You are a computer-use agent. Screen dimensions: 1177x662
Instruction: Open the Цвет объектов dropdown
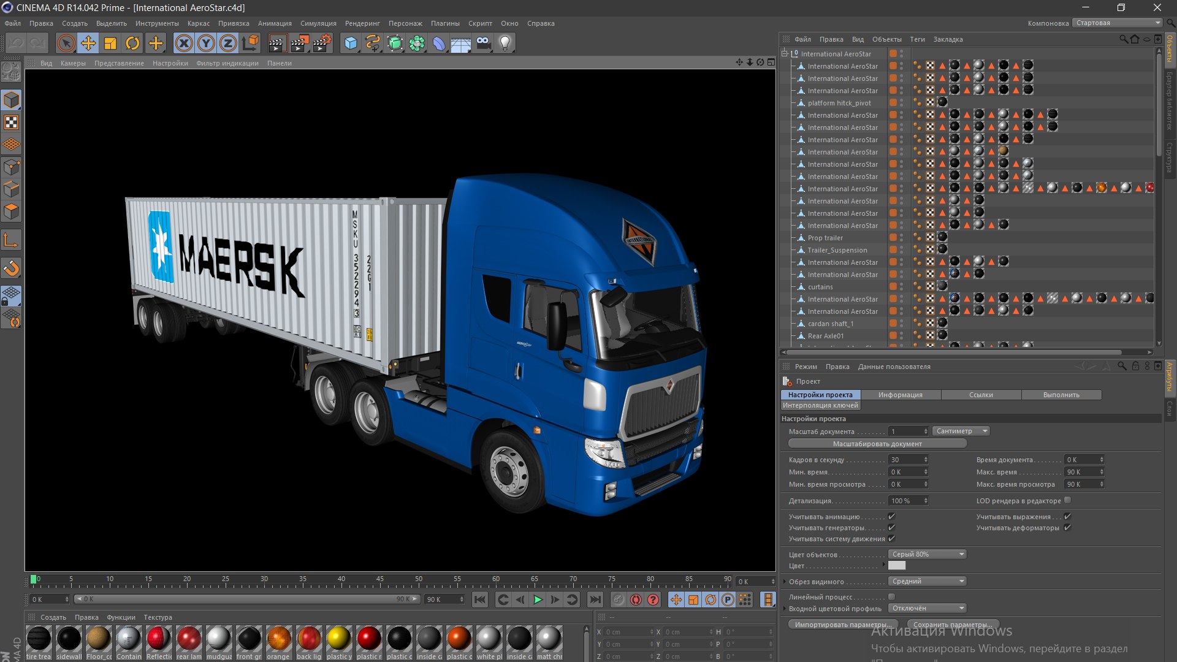(927, 554)
